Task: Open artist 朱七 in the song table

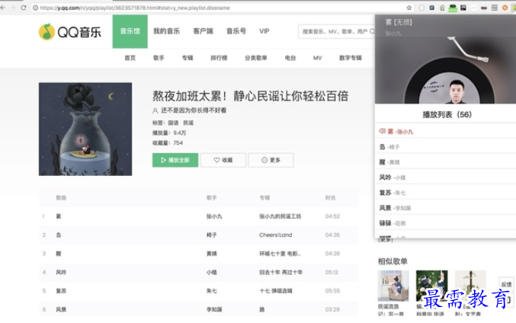Action: tap(211, 291)
